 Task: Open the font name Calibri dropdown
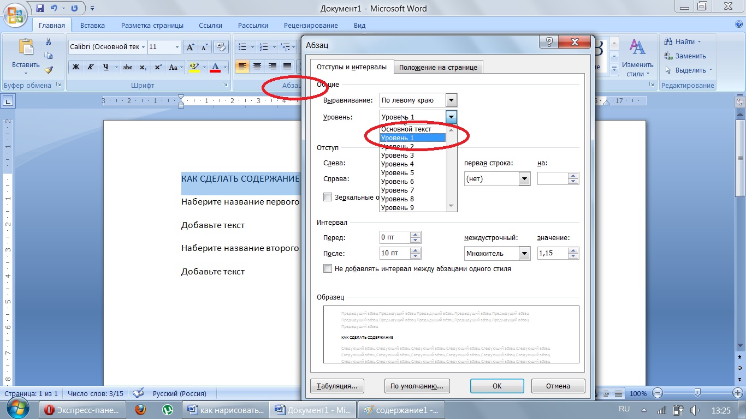tap(144, 47)
